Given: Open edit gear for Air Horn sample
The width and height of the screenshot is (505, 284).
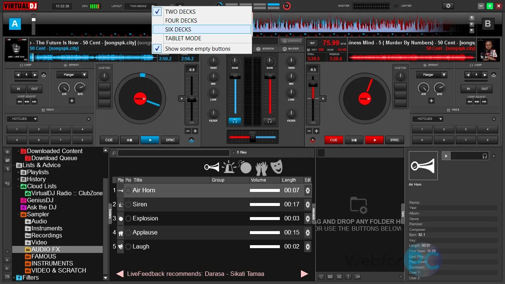Looking at the screenshot, I should tap(308, 190).
